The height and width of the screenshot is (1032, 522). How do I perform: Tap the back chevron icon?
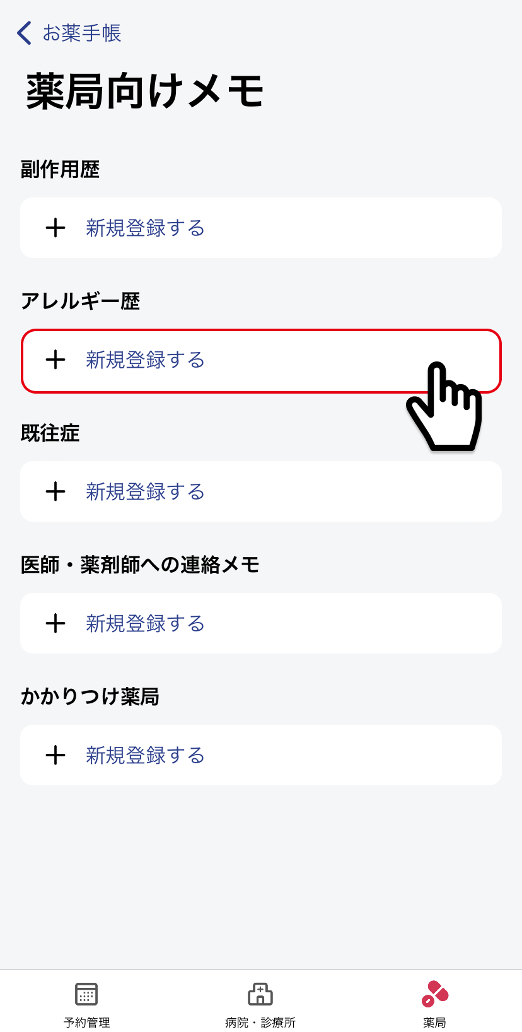[24, 33]
